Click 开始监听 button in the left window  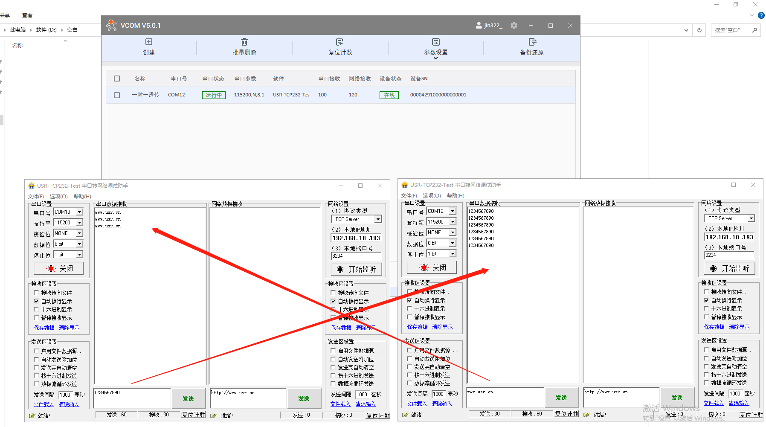click(x=356, y=269)
